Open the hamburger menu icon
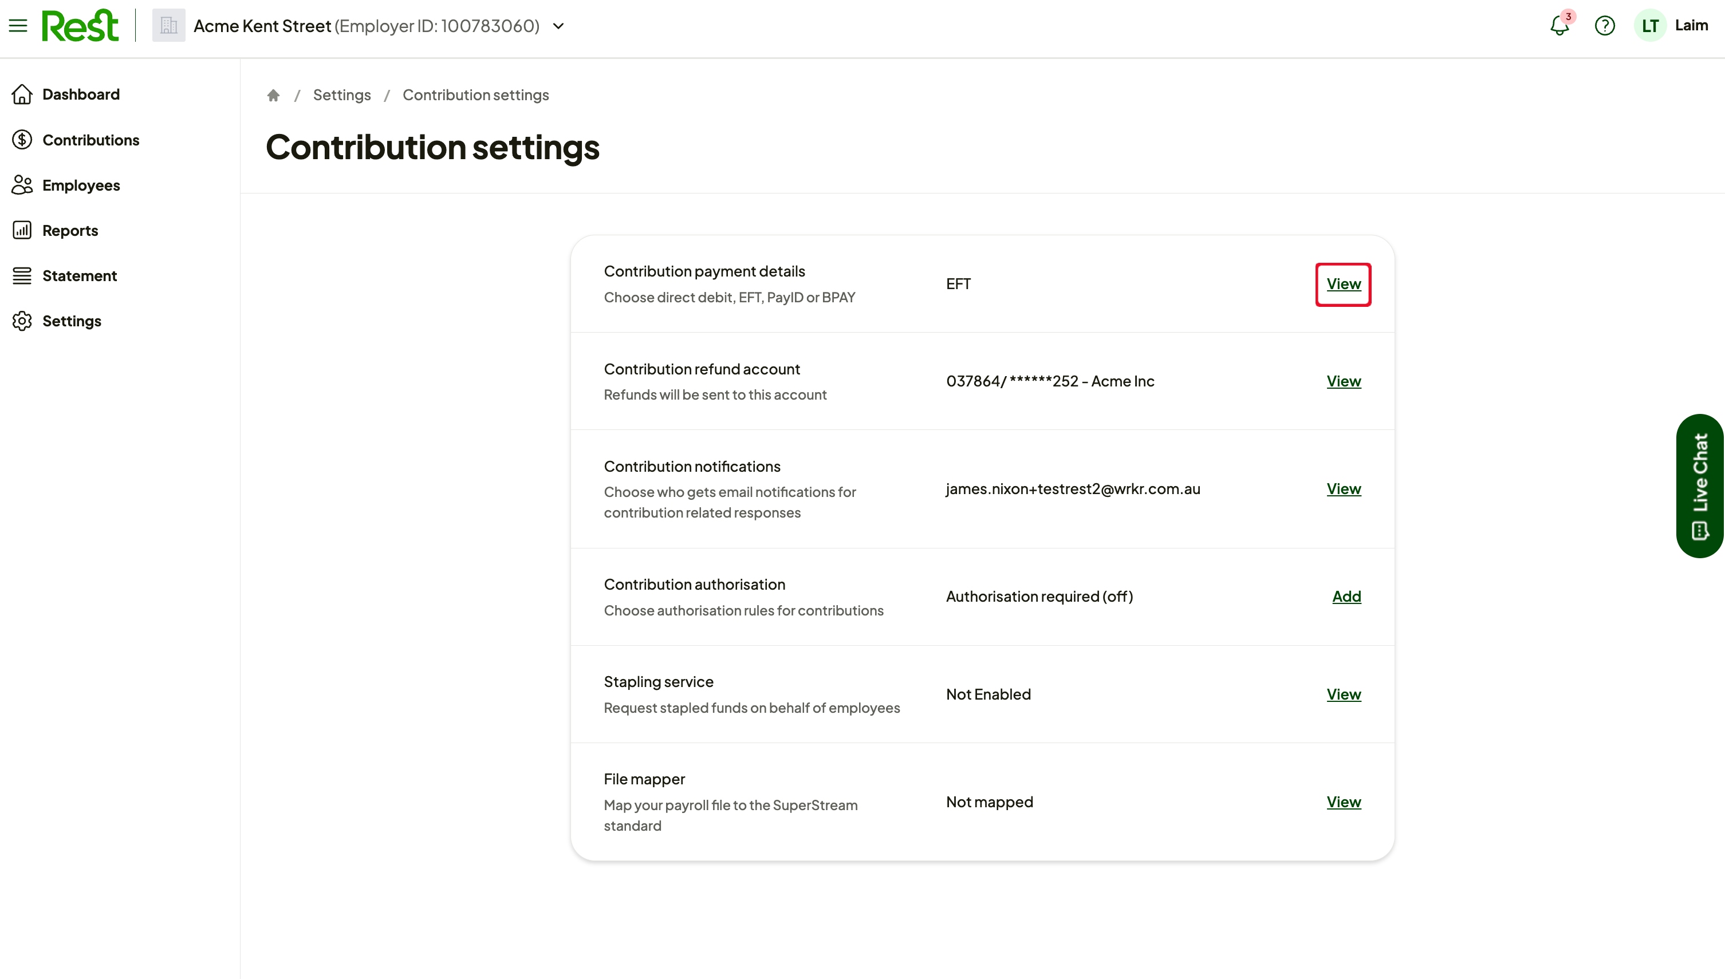 coord(18,26)
